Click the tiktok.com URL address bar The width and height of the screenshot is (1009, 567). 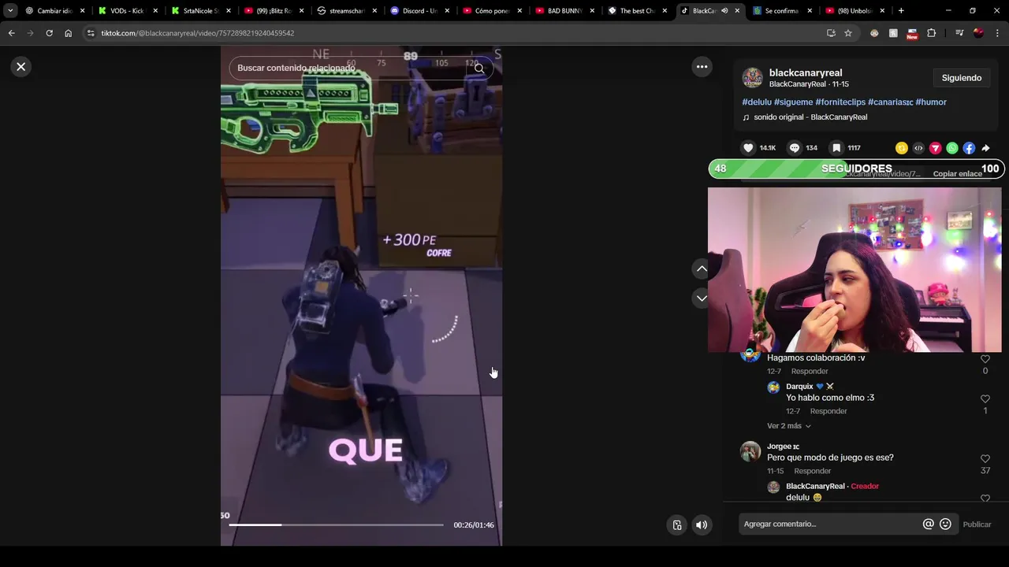pos(457,33)
